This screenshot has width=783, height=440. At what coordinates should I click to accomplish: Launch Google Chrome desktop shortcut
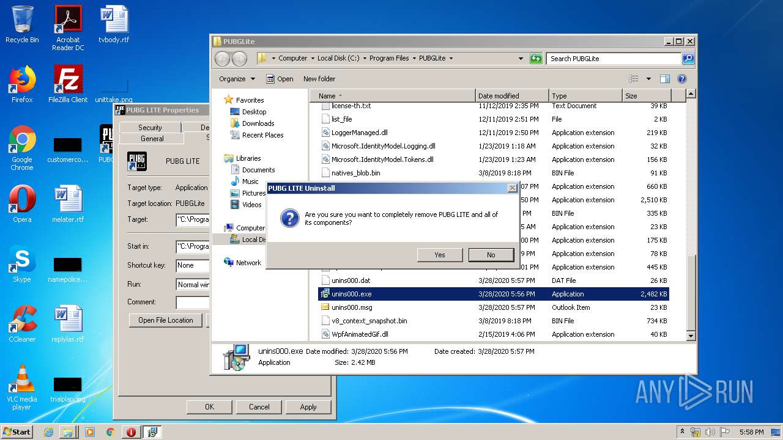[22, 148]
